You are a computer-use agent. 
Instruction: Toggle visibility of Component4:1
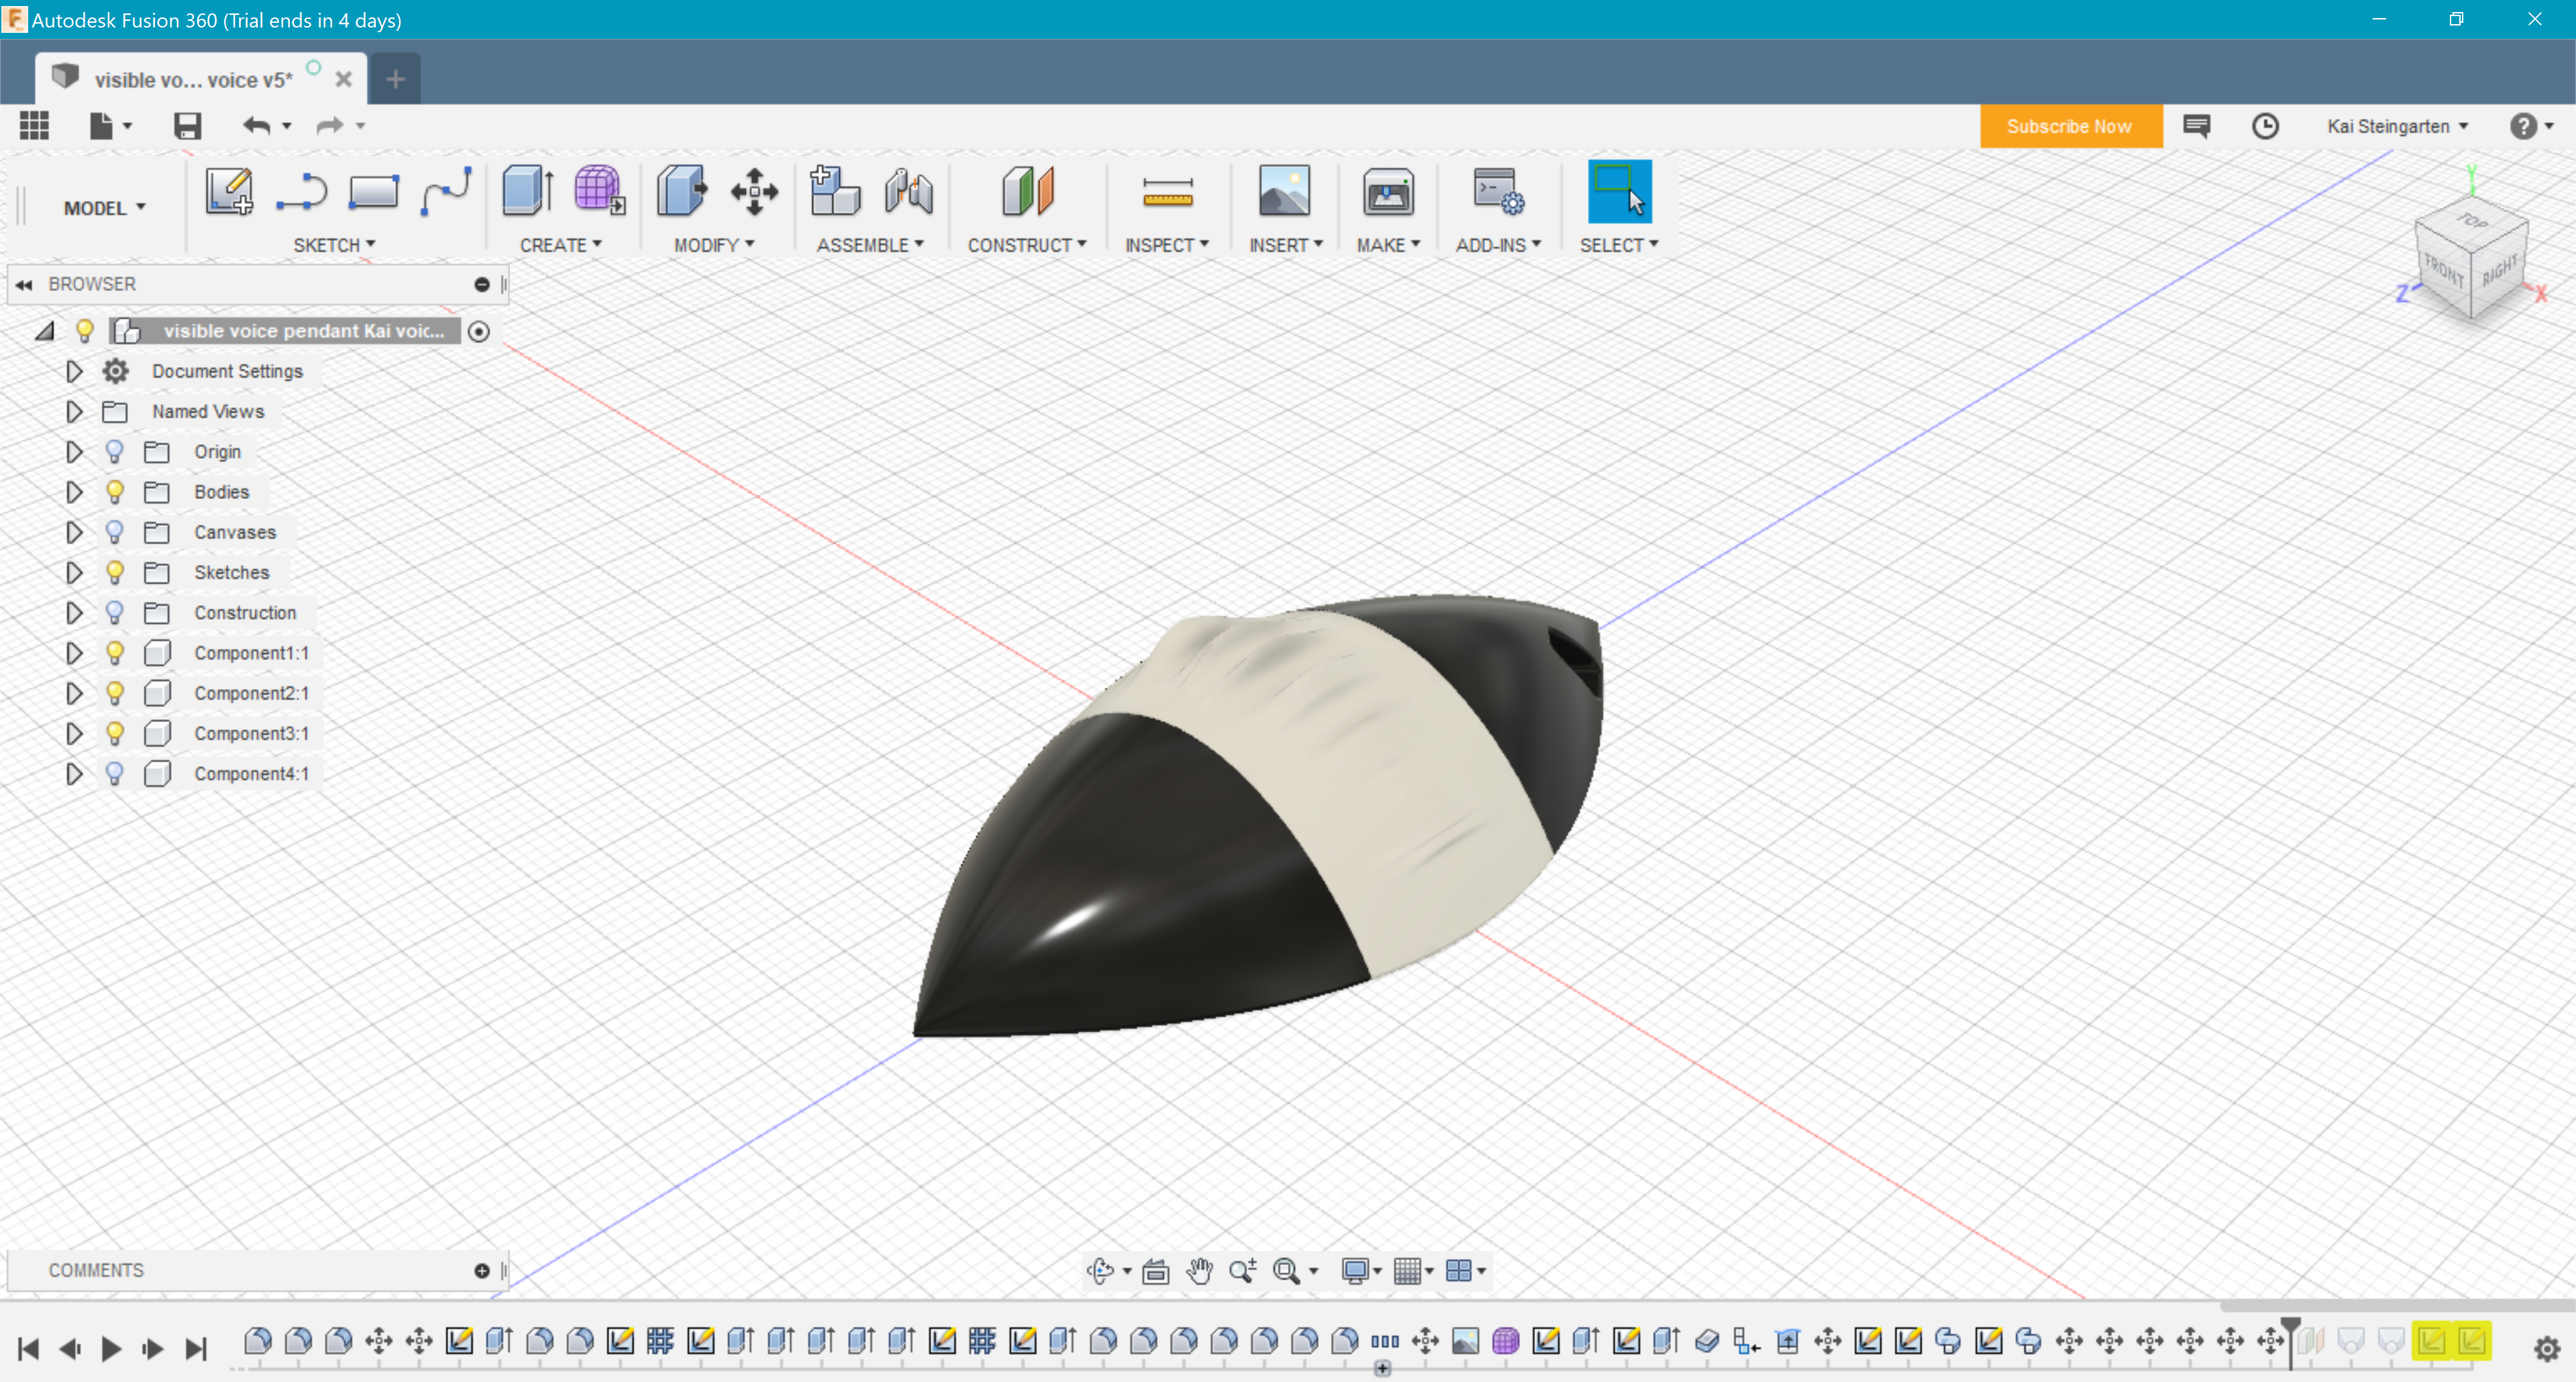point(114,773)
